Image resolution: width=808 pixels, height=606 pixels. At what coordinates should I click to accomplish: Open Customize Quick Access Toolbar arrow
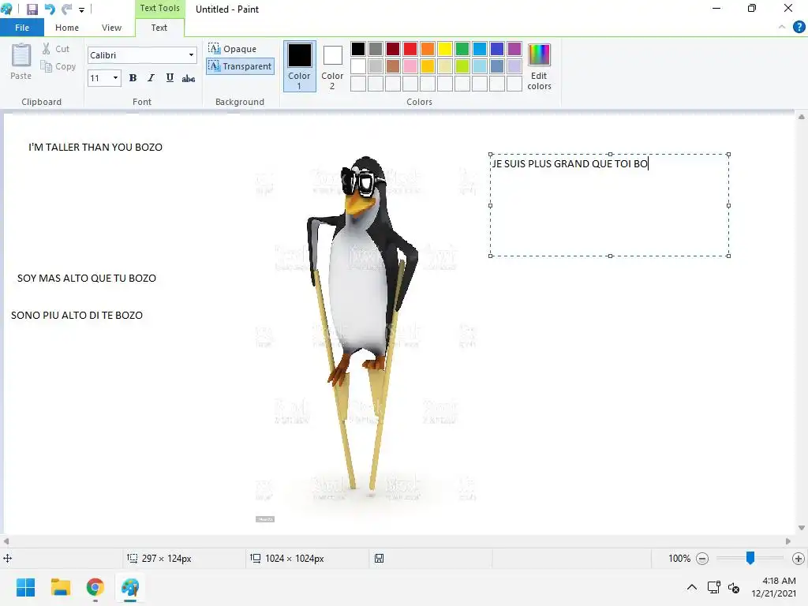coord(81,9)
